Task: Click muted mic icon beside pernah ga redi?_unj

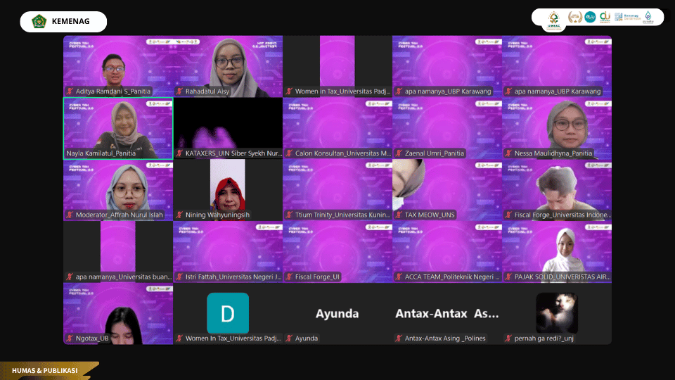Action: tap(509, 338)
